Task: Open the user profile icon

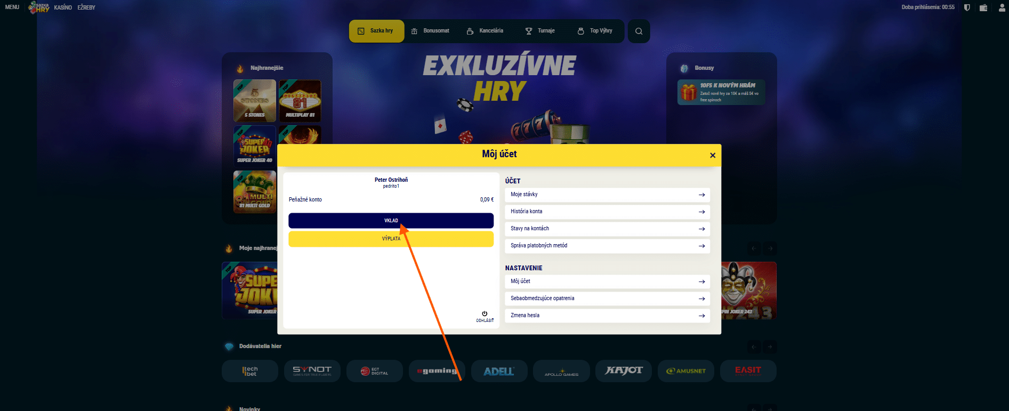Action: [1002, 7]
